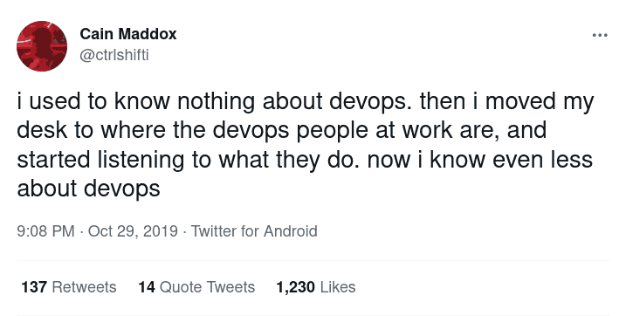This screenshot has width=626, height=316.
Task: Show the 1,230 Likes list
Action: [x=316, y=287]
